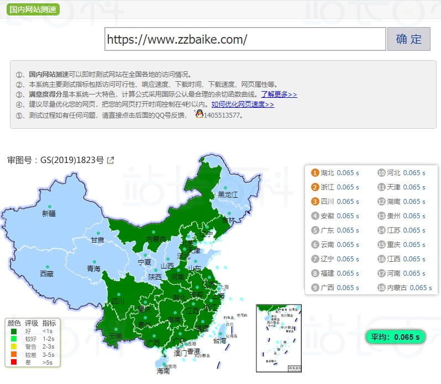Click orange 较差 legend swatch
This screenshot has width=441, height=384.
(x=13, y=355)
